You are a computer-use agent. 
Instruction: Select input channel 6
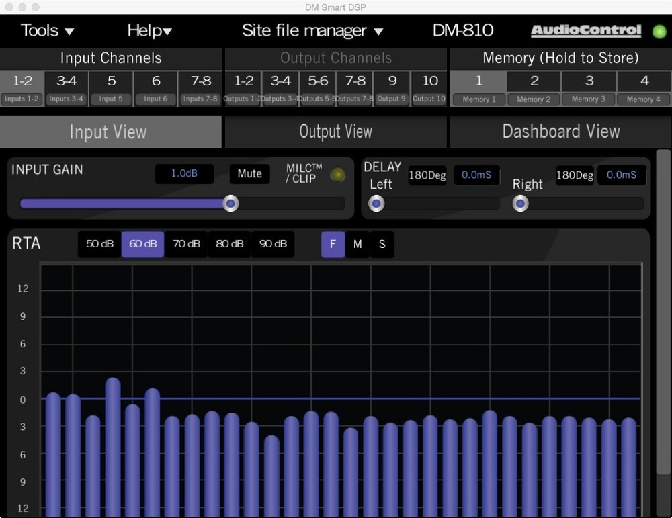coord(156,89)
